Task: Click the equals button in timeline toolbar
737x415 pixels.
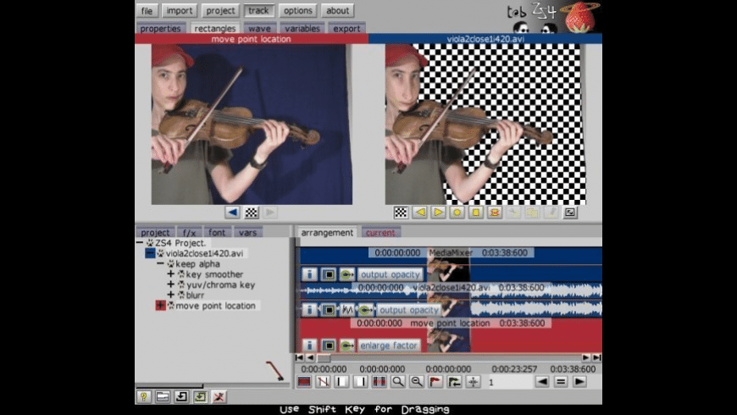Action: click(561, 382)
